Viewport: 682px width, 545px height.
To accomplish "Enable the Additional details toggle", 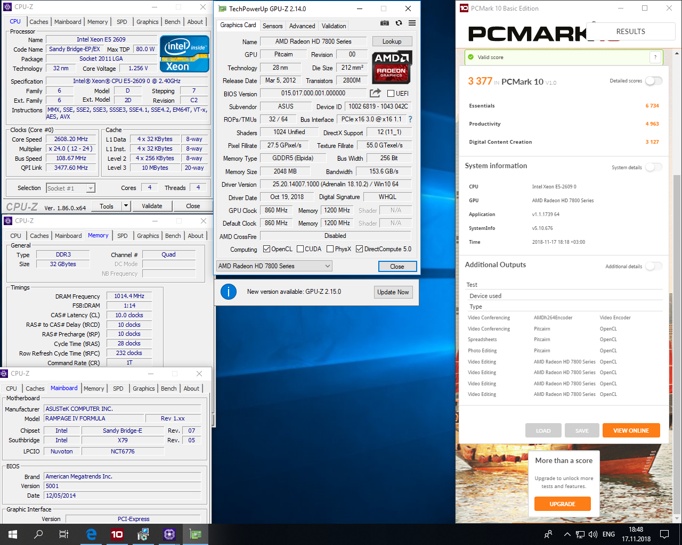I will (x=654, y=266).
